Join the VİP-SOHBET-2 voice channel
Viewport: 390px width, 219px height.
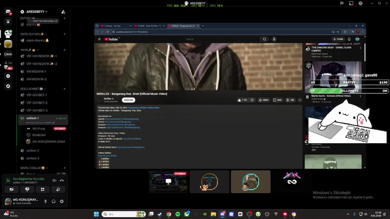[x=43, y=103]
